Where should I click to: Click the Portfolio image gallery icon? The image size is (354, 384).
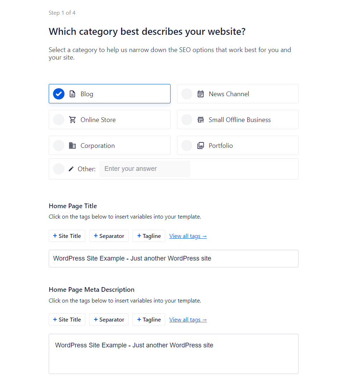point(201,146)
